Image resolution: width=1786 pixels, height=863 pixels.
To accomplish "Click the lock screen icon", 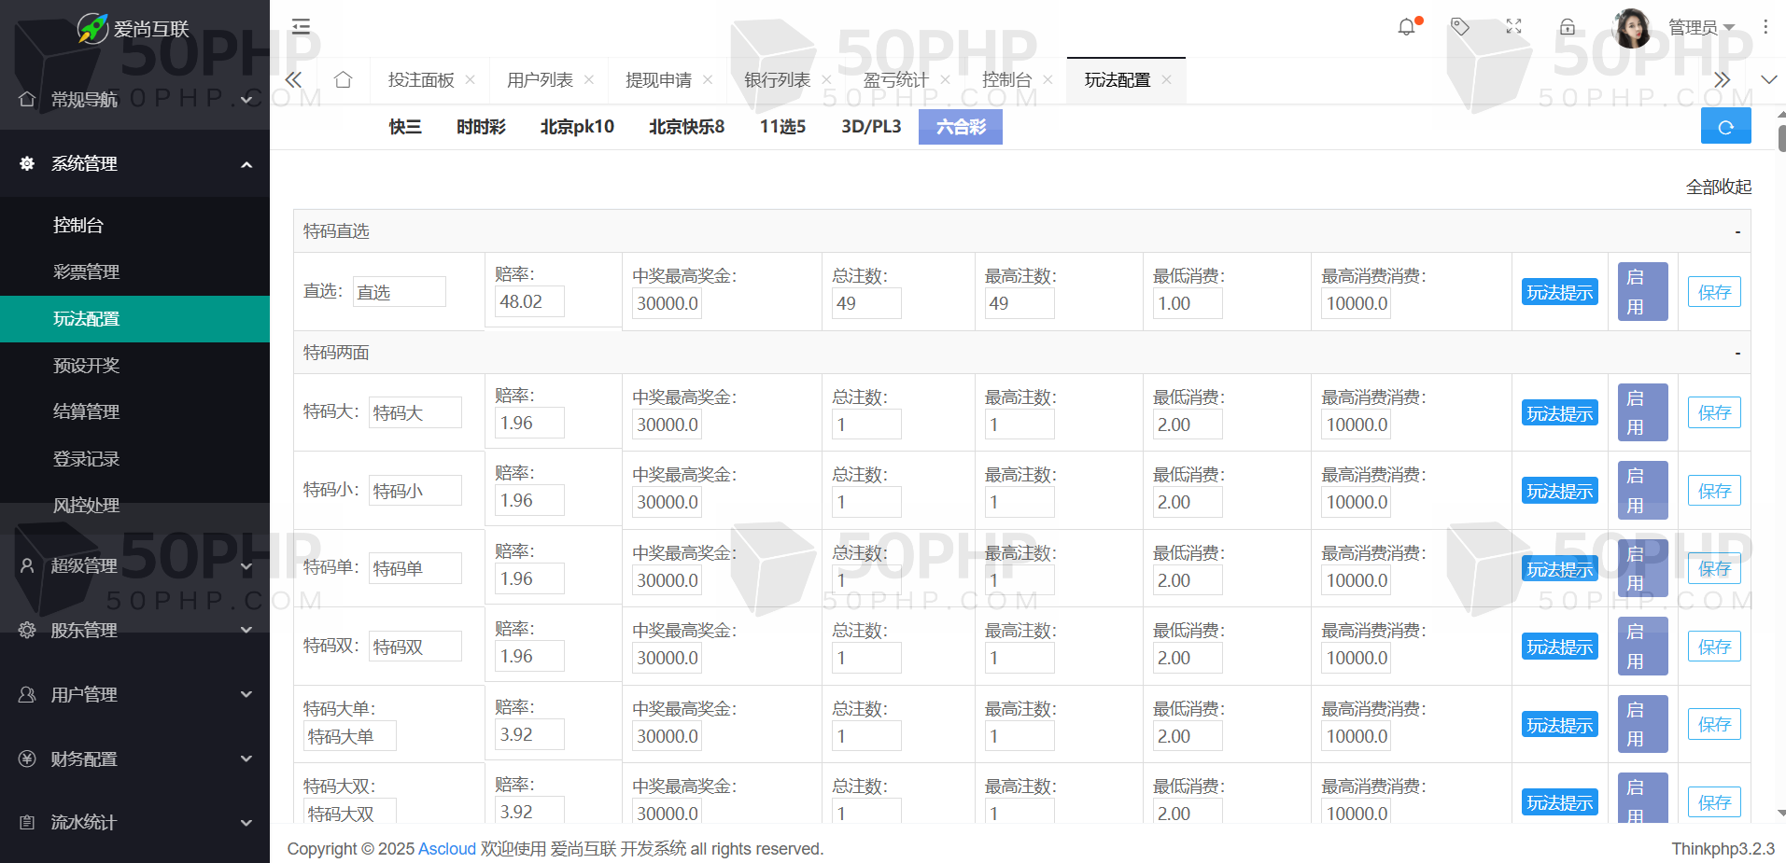I will (x=1568, y=27).
